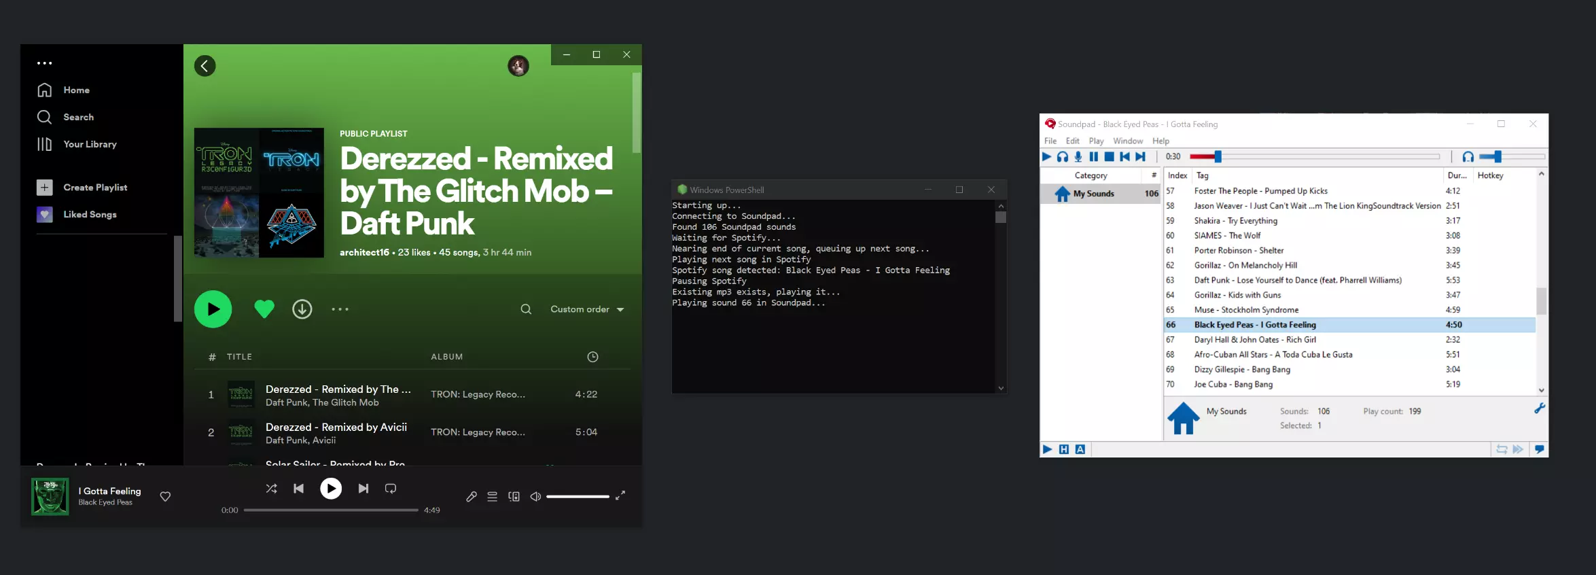This screenshot has height=575, width=1596.
Task: Select track 1 Derezzed Remixed by The Glitch Mob
Action: coord(412,395)
